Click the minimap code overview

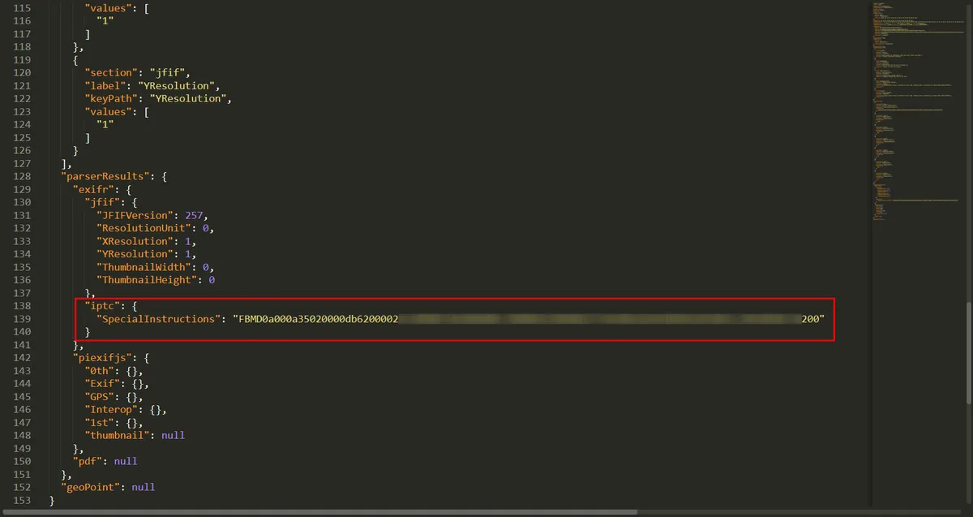[x=918, y=112]
